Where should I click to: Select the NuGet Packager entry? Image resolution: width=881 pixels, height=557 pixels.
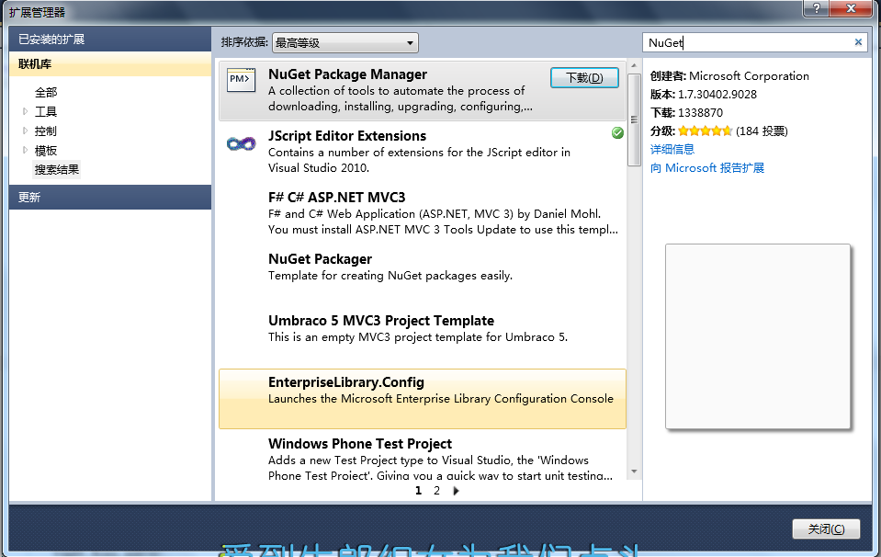click(x=422, y=275)
